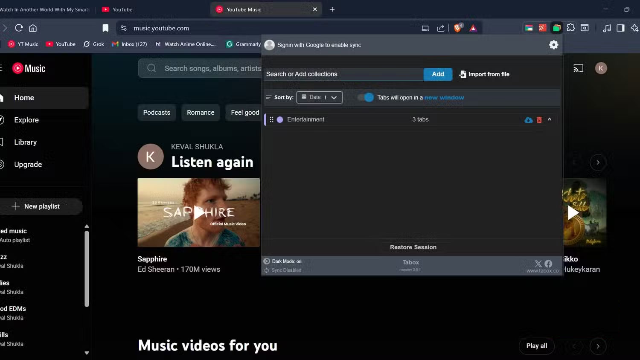Click Entertainment collection's purple color dot
Screen dimensions: 640x360
pos(280,119)
